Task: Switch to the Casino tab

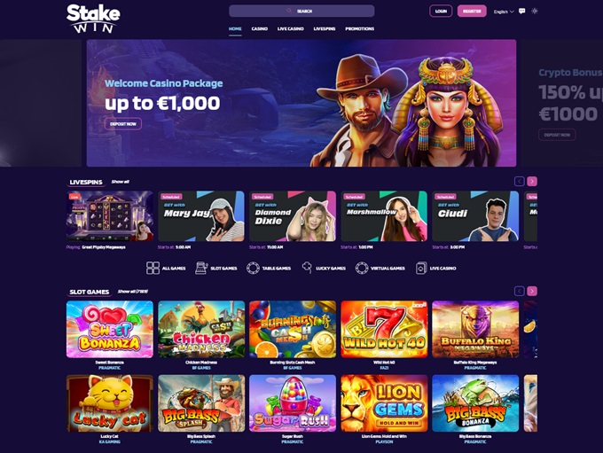Action: coord(260,29)
